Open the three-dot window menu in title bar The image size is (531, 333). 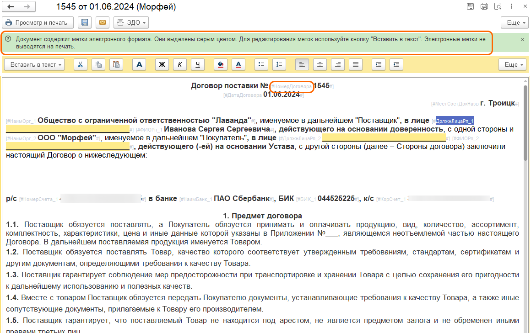[x=511, y=6]
